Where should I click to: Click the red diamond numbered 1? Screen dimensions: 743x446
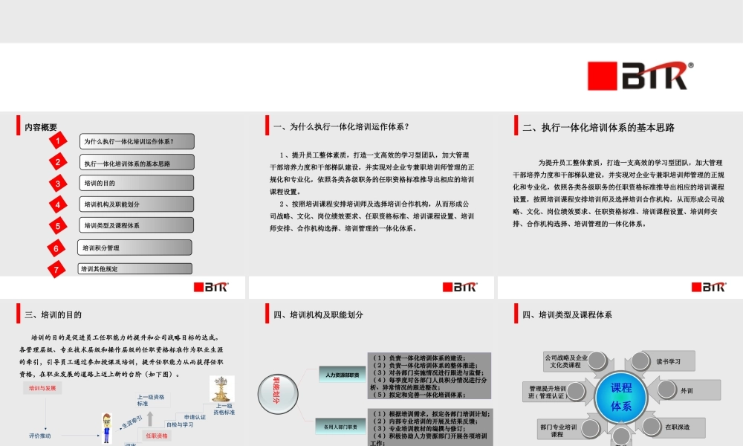pos(58,140)
